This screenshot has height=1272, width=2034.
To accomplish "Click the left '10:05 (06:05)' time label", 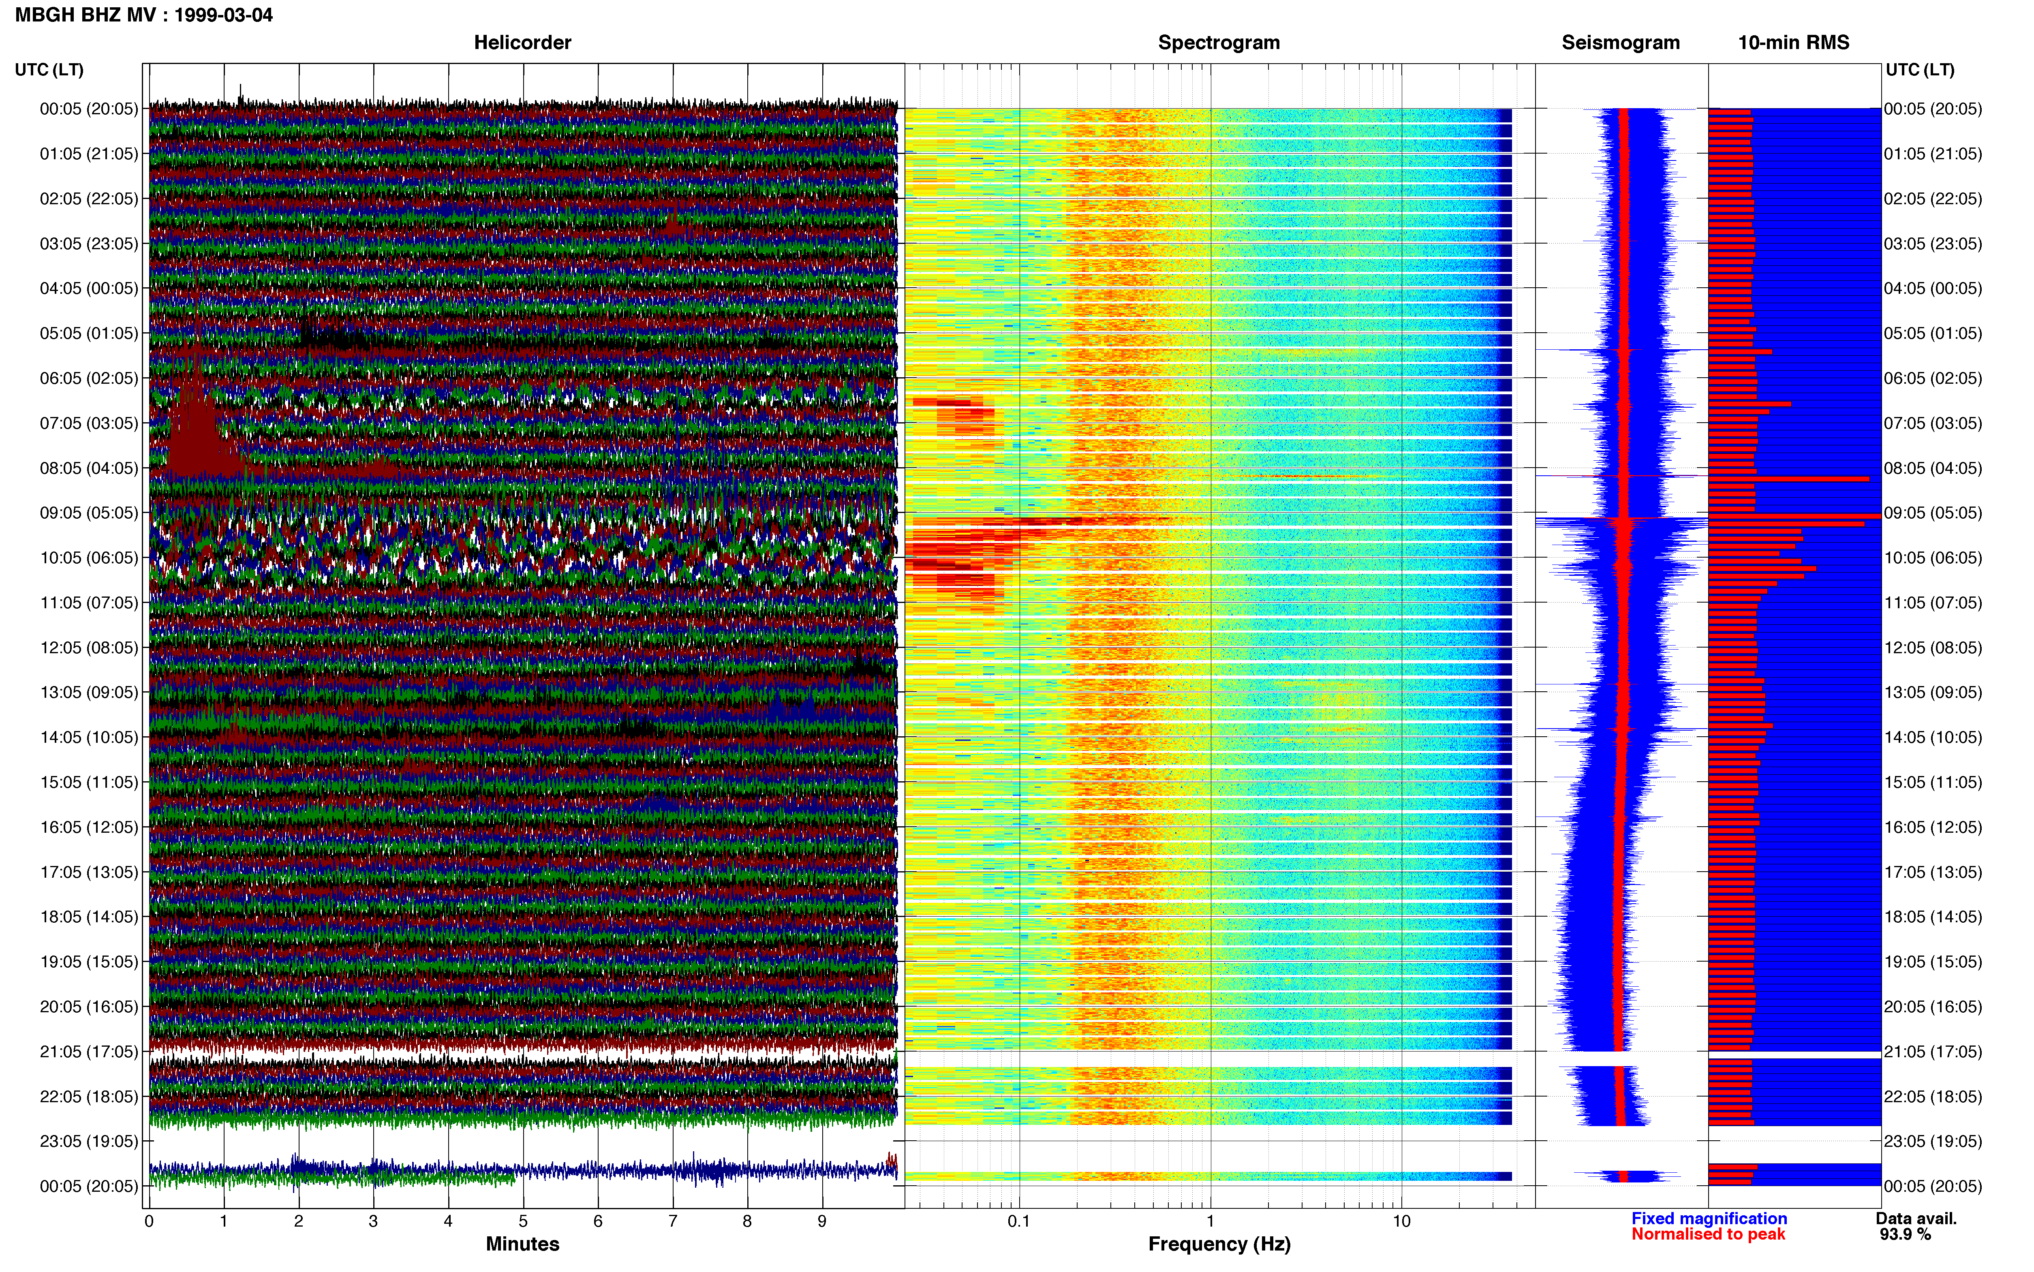I will tap(88, 558).
